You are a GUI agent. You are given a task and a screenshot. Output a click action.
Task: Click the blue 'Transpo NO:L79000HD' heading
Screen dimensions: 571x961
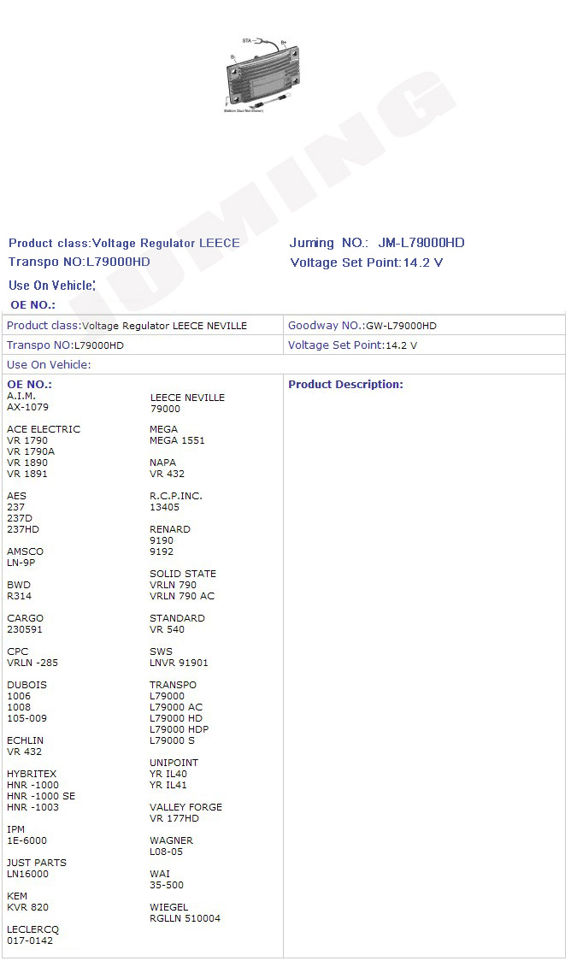[79, 262]
